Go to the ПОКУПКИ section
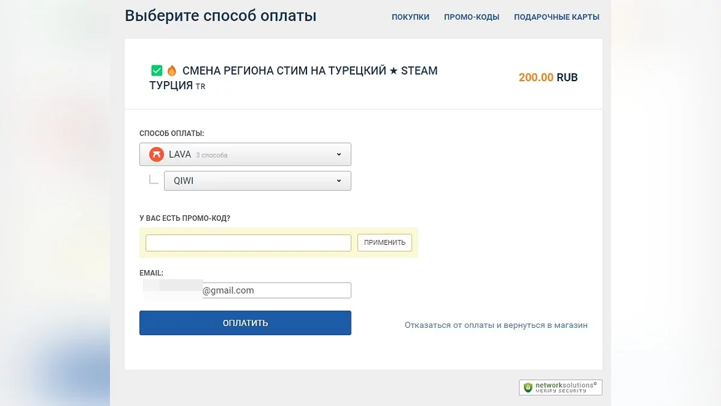Viewport: 721px width, 406px height. 410,17
